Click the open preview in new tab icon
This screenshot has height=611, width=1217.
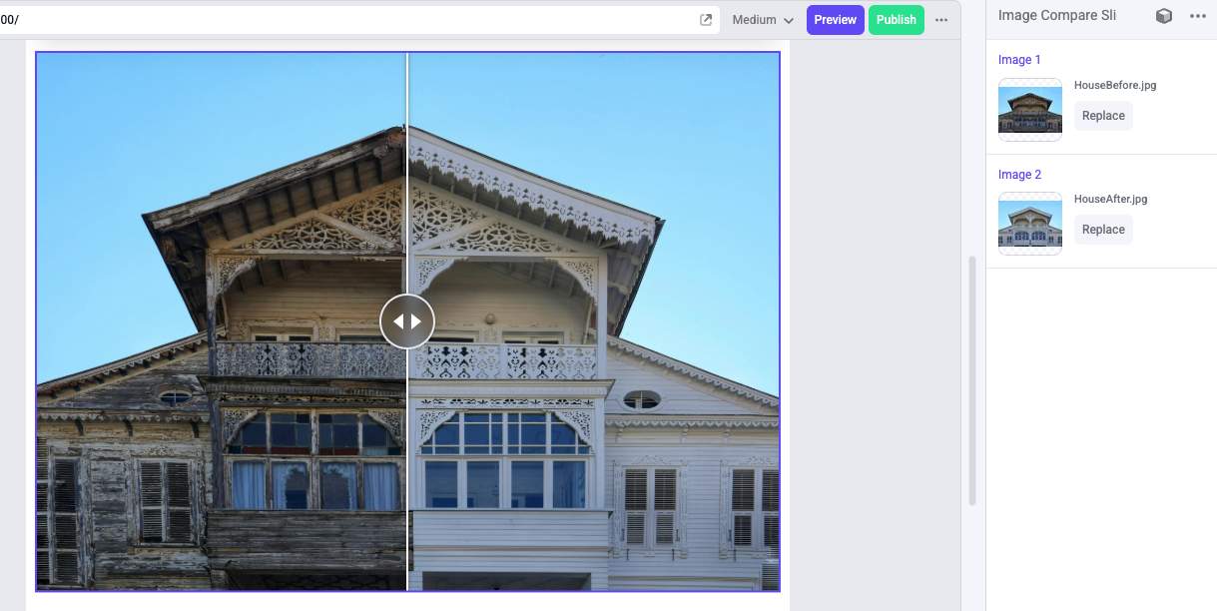(x=706, y=19)
